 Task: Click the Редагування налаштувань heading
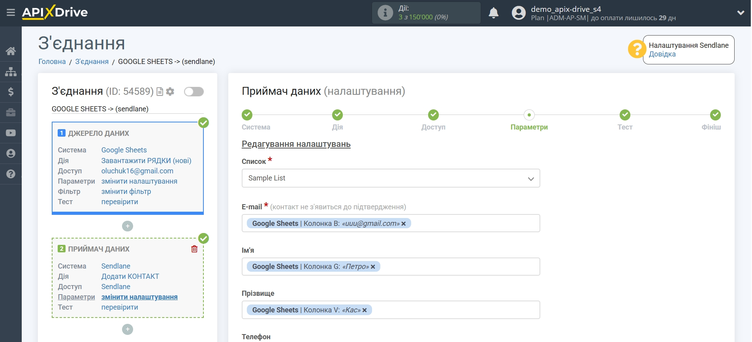(296, 144)
